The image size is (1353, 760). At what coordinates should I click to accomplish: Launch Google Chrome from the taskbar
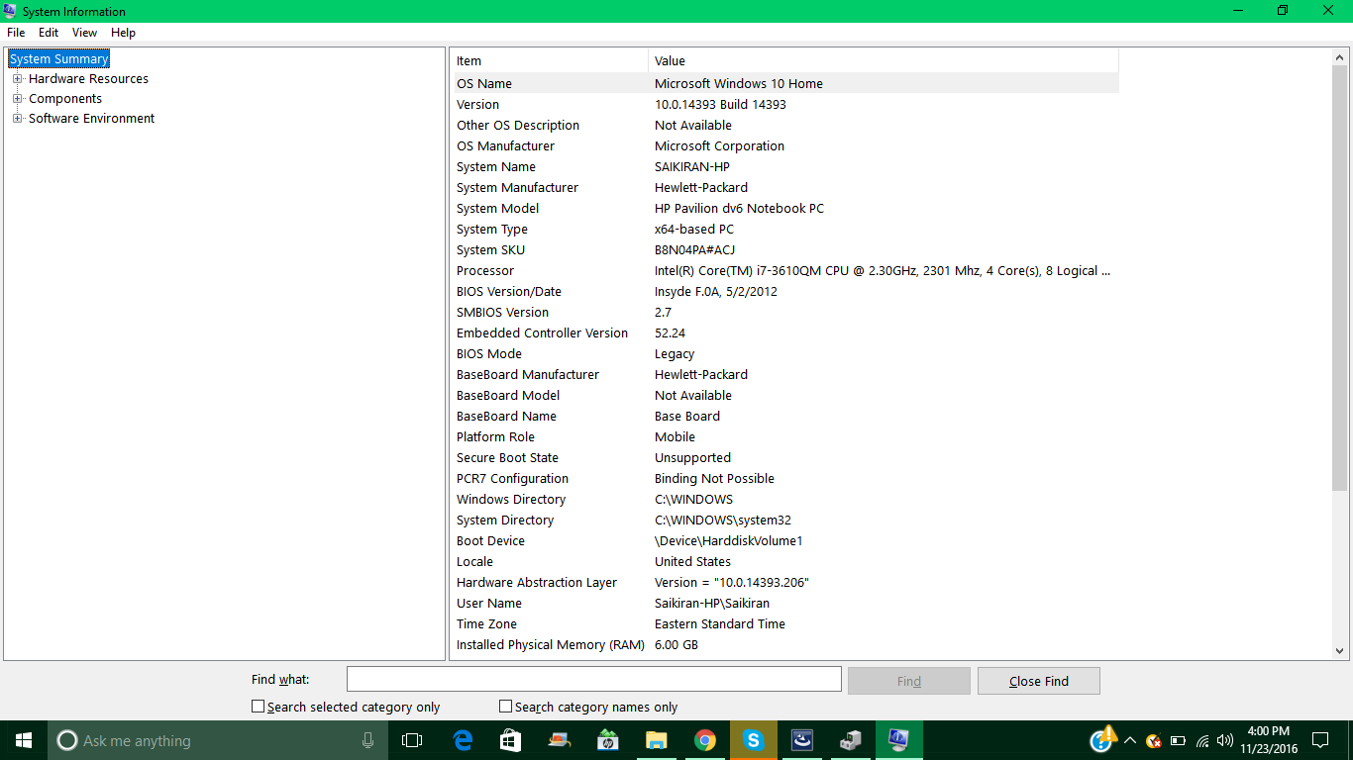705,740
